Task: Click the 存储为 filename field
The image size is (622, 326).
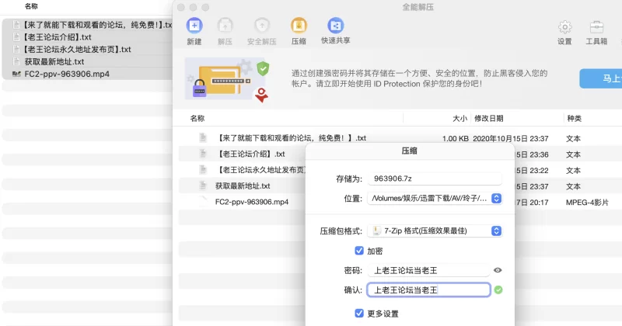Action: [435, 179]
